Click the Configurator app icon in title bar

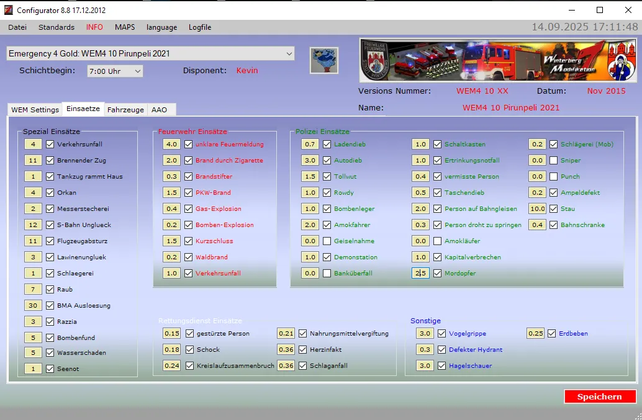pos(9,10)
